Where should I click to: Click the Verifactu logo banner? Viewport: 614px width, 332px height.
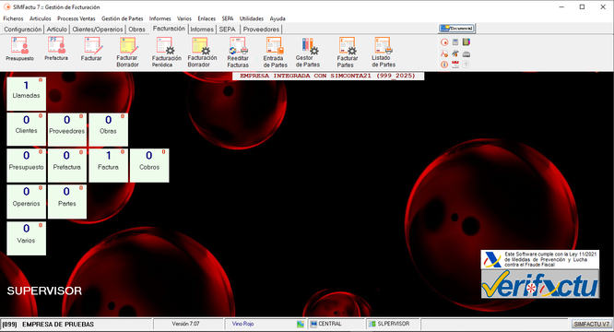tap(540, 284)
